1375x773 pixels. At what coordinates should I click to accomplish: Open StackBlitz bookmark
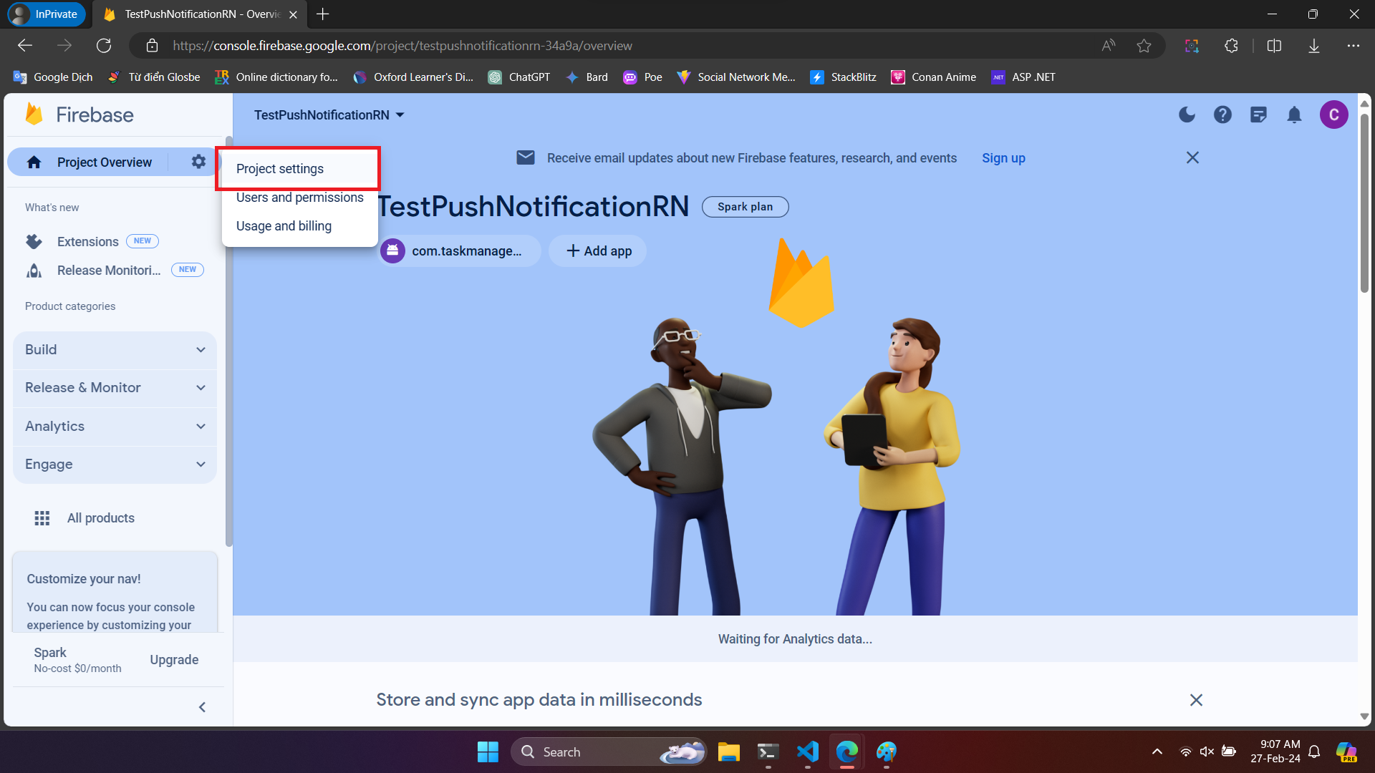pyautogui.click(x=843, y=77)
